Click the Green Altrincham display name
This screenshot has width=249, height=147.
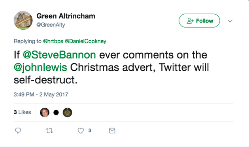(x=66, y=16)
